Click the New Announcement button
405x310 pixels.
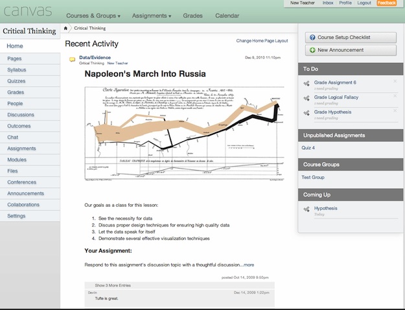(351, 50)
